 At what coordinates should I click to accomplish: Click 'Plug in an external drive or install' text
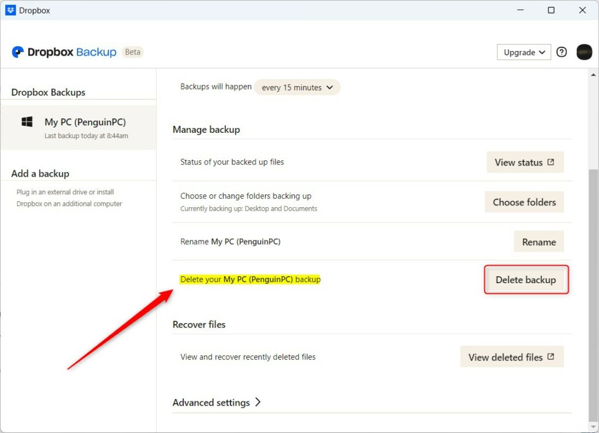coord(65,192)
